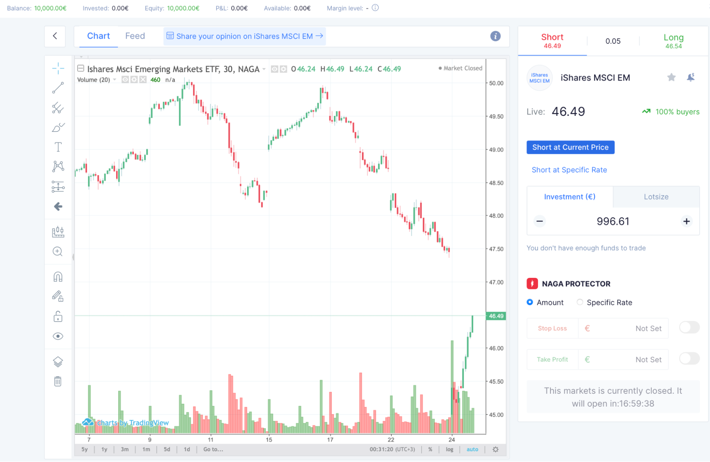Switch to the Feed tab

coord(135,36)
